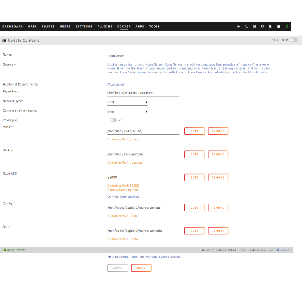This screenshot has height=284, width=302.
Task: Click the Roon ARC port field 55000
Action: [x=143, y=178]
